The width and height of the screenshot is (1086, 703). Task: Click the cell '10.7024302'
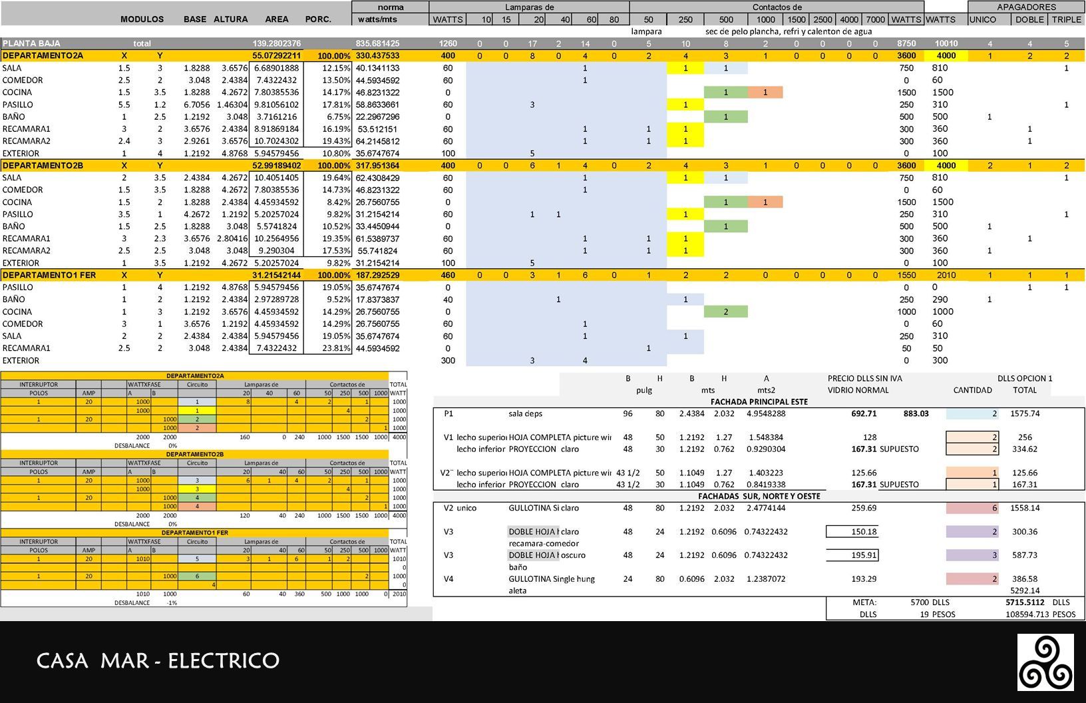276,141
